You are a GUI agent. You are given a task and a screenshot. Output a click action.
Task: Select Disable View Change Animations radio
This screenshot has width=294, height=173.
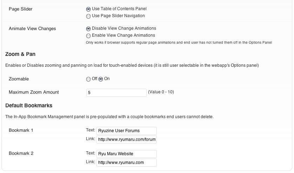point(88,29)
